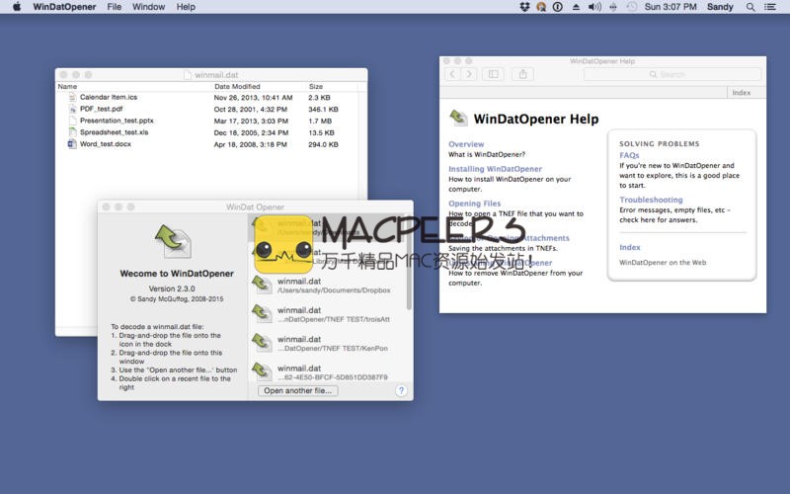
Task: Click the Dropbox icon in menu bar
Action: [523, 7]
